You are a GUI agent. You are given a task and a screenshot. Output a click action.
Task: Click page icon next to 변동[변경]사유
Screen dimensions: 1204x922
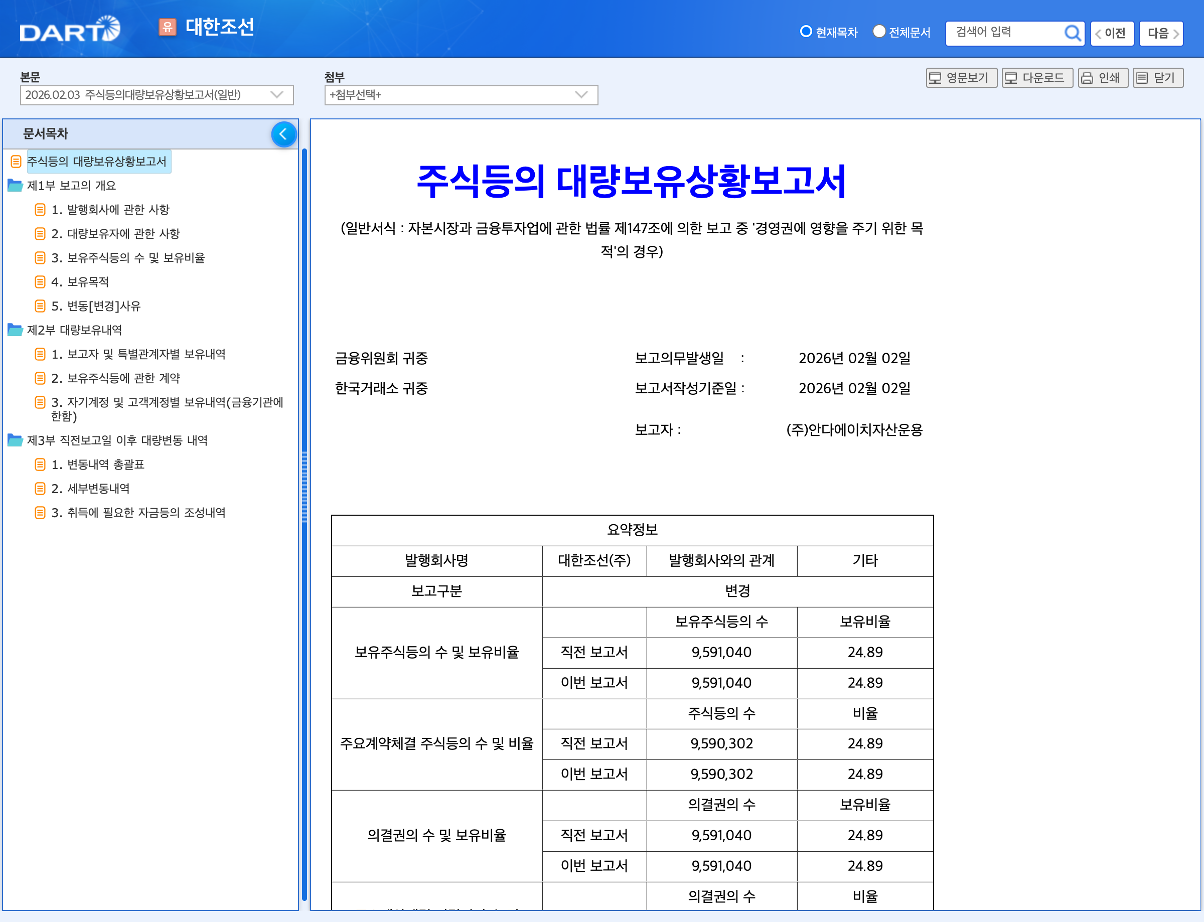tap(40, 305)
